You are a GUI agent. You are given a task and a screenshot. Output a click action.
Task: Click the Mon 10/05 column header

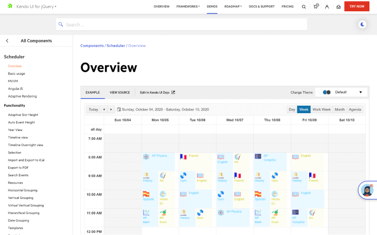tap(160, 120)
